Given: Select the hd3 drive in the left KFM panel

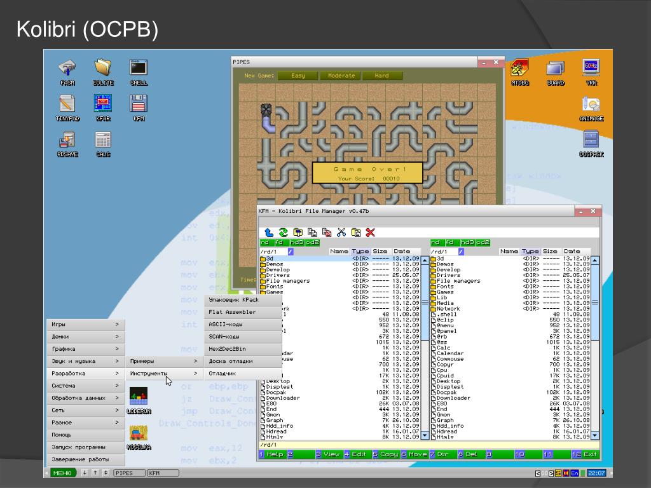Looking at the screenshot, I should [297, 242].
